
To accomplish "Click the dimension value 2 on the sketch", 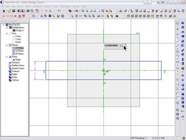I will point(35,69).
